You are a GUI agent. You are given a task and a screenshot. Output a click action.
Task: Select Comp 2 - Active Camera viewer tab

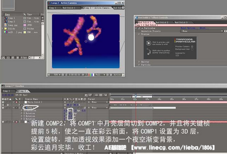pos(97,8)
